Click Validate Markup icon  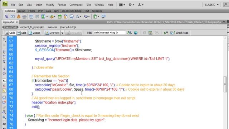166,33
